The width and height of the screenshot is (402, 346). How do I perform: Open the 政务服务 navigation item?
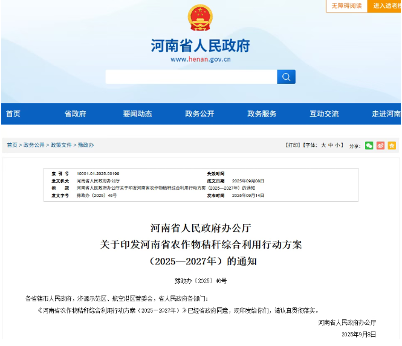click(x=262, y=114)
